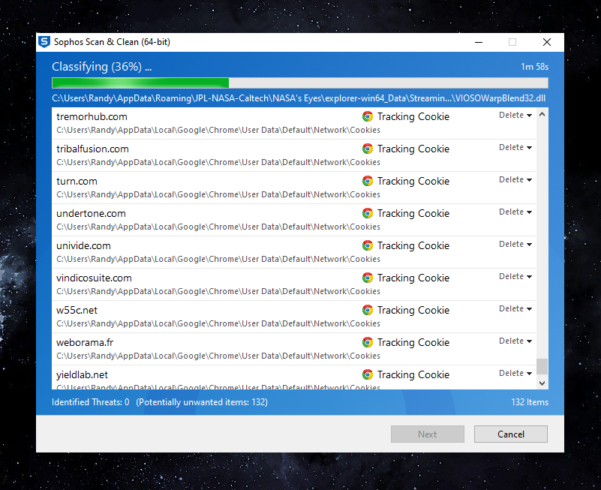Click the Tracking Cookie label for w55c.net
Viewport: 601px width, 490px height.
point(413,310)
